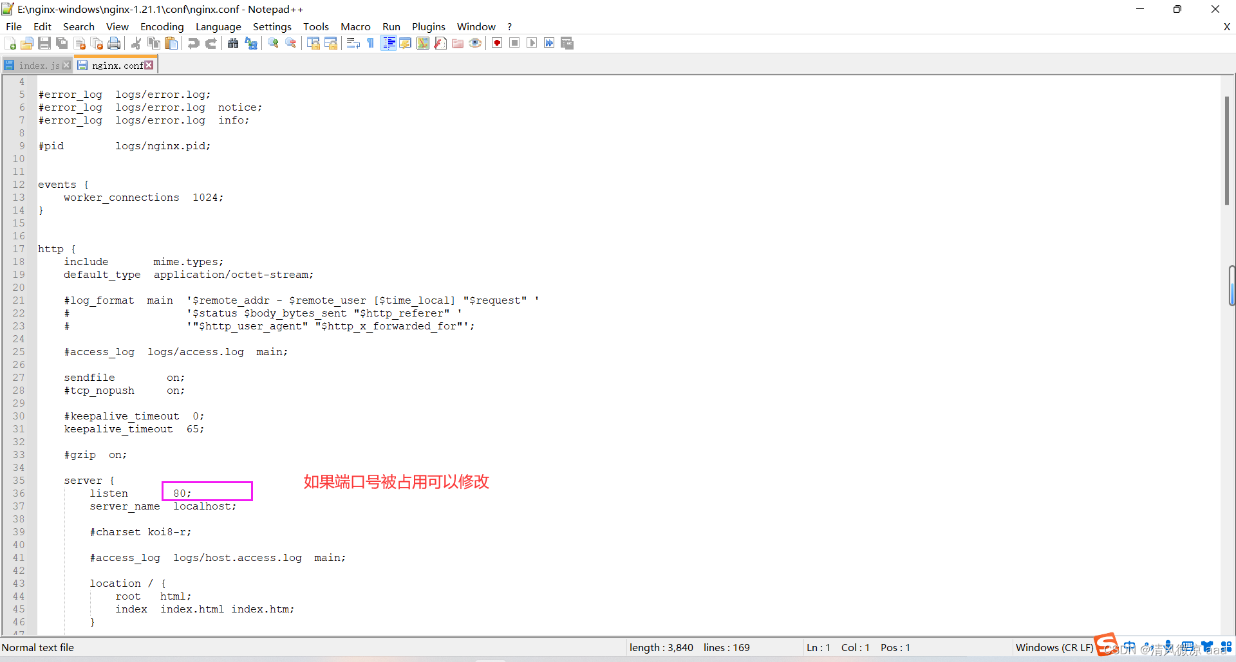The image size is (1236, 662).
Task: Click the Stop Recording macro icon
Action: click(514, 43)
